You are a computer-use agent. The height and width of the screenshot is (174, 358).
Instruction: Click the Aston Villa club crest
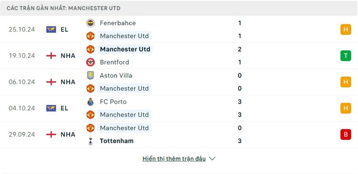coord(90,75)
